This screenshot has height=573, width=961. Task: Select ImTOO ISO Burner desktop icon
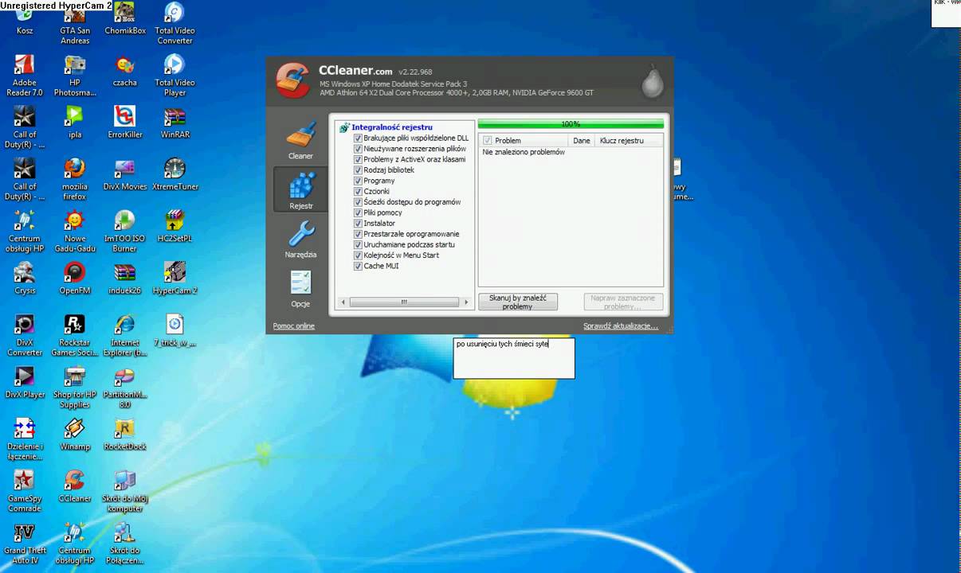125,231
